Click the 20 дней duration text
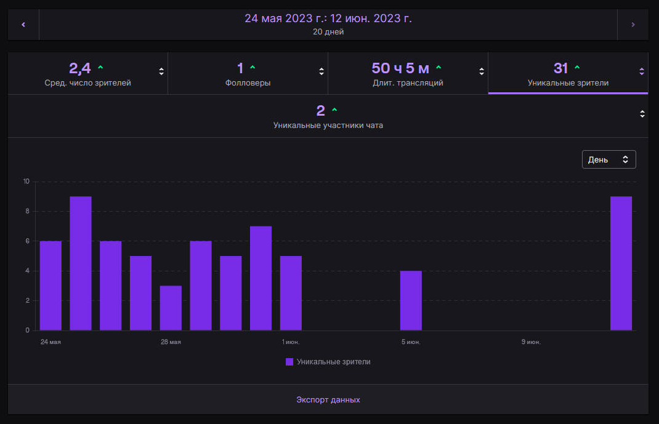This screenshot has width=659, height=424. click(328, 32)
